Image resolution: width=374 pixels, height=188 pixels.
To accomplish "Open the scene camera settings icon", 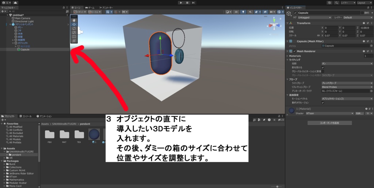I will pyautogui.click(x=272, y=12).
